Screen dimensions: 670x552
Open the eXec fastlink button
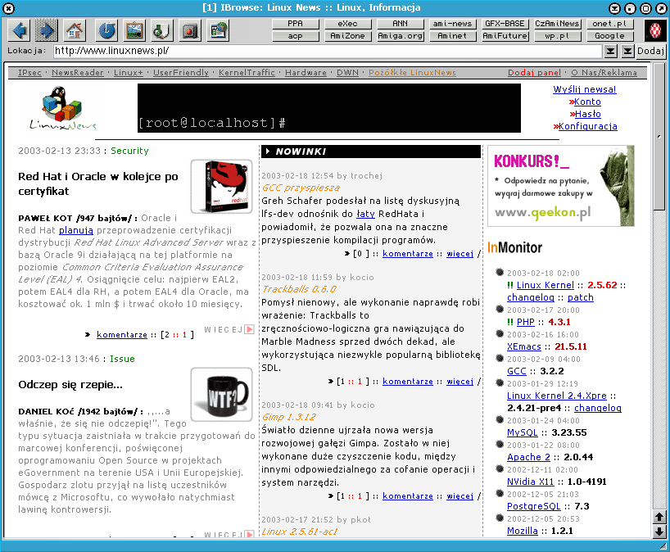347,24
